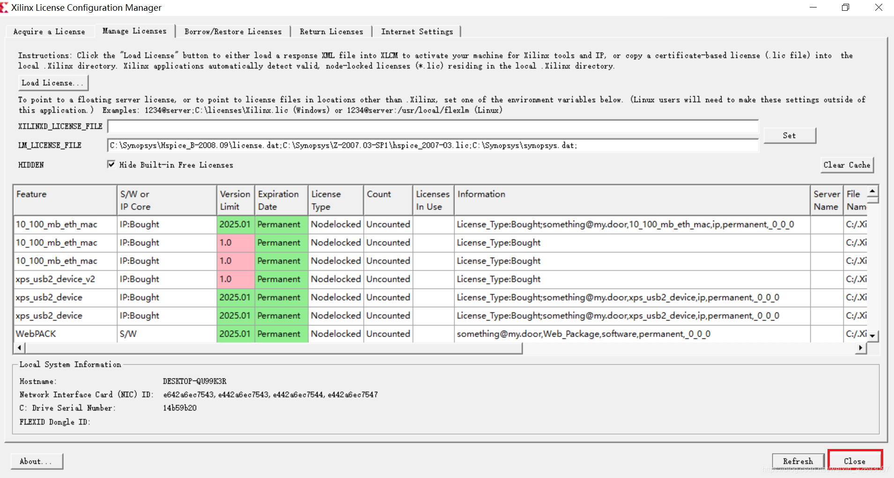This screenshot has width=894, height=478.
Task: Click hostname value DESKTOP-QU99K3R
Action: click(x=195, y=381)
